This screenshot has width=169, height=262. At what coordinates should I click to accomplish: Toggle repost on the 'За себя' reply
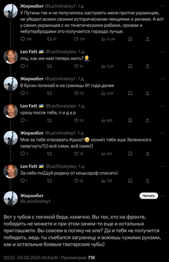(x=49, y=181)
